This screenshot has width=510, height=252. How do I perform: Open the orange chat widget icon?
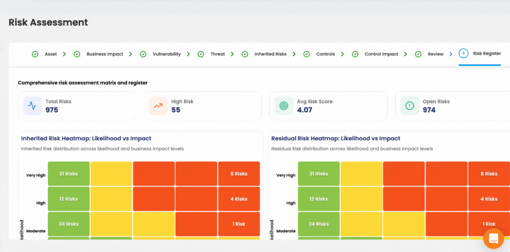493,239
